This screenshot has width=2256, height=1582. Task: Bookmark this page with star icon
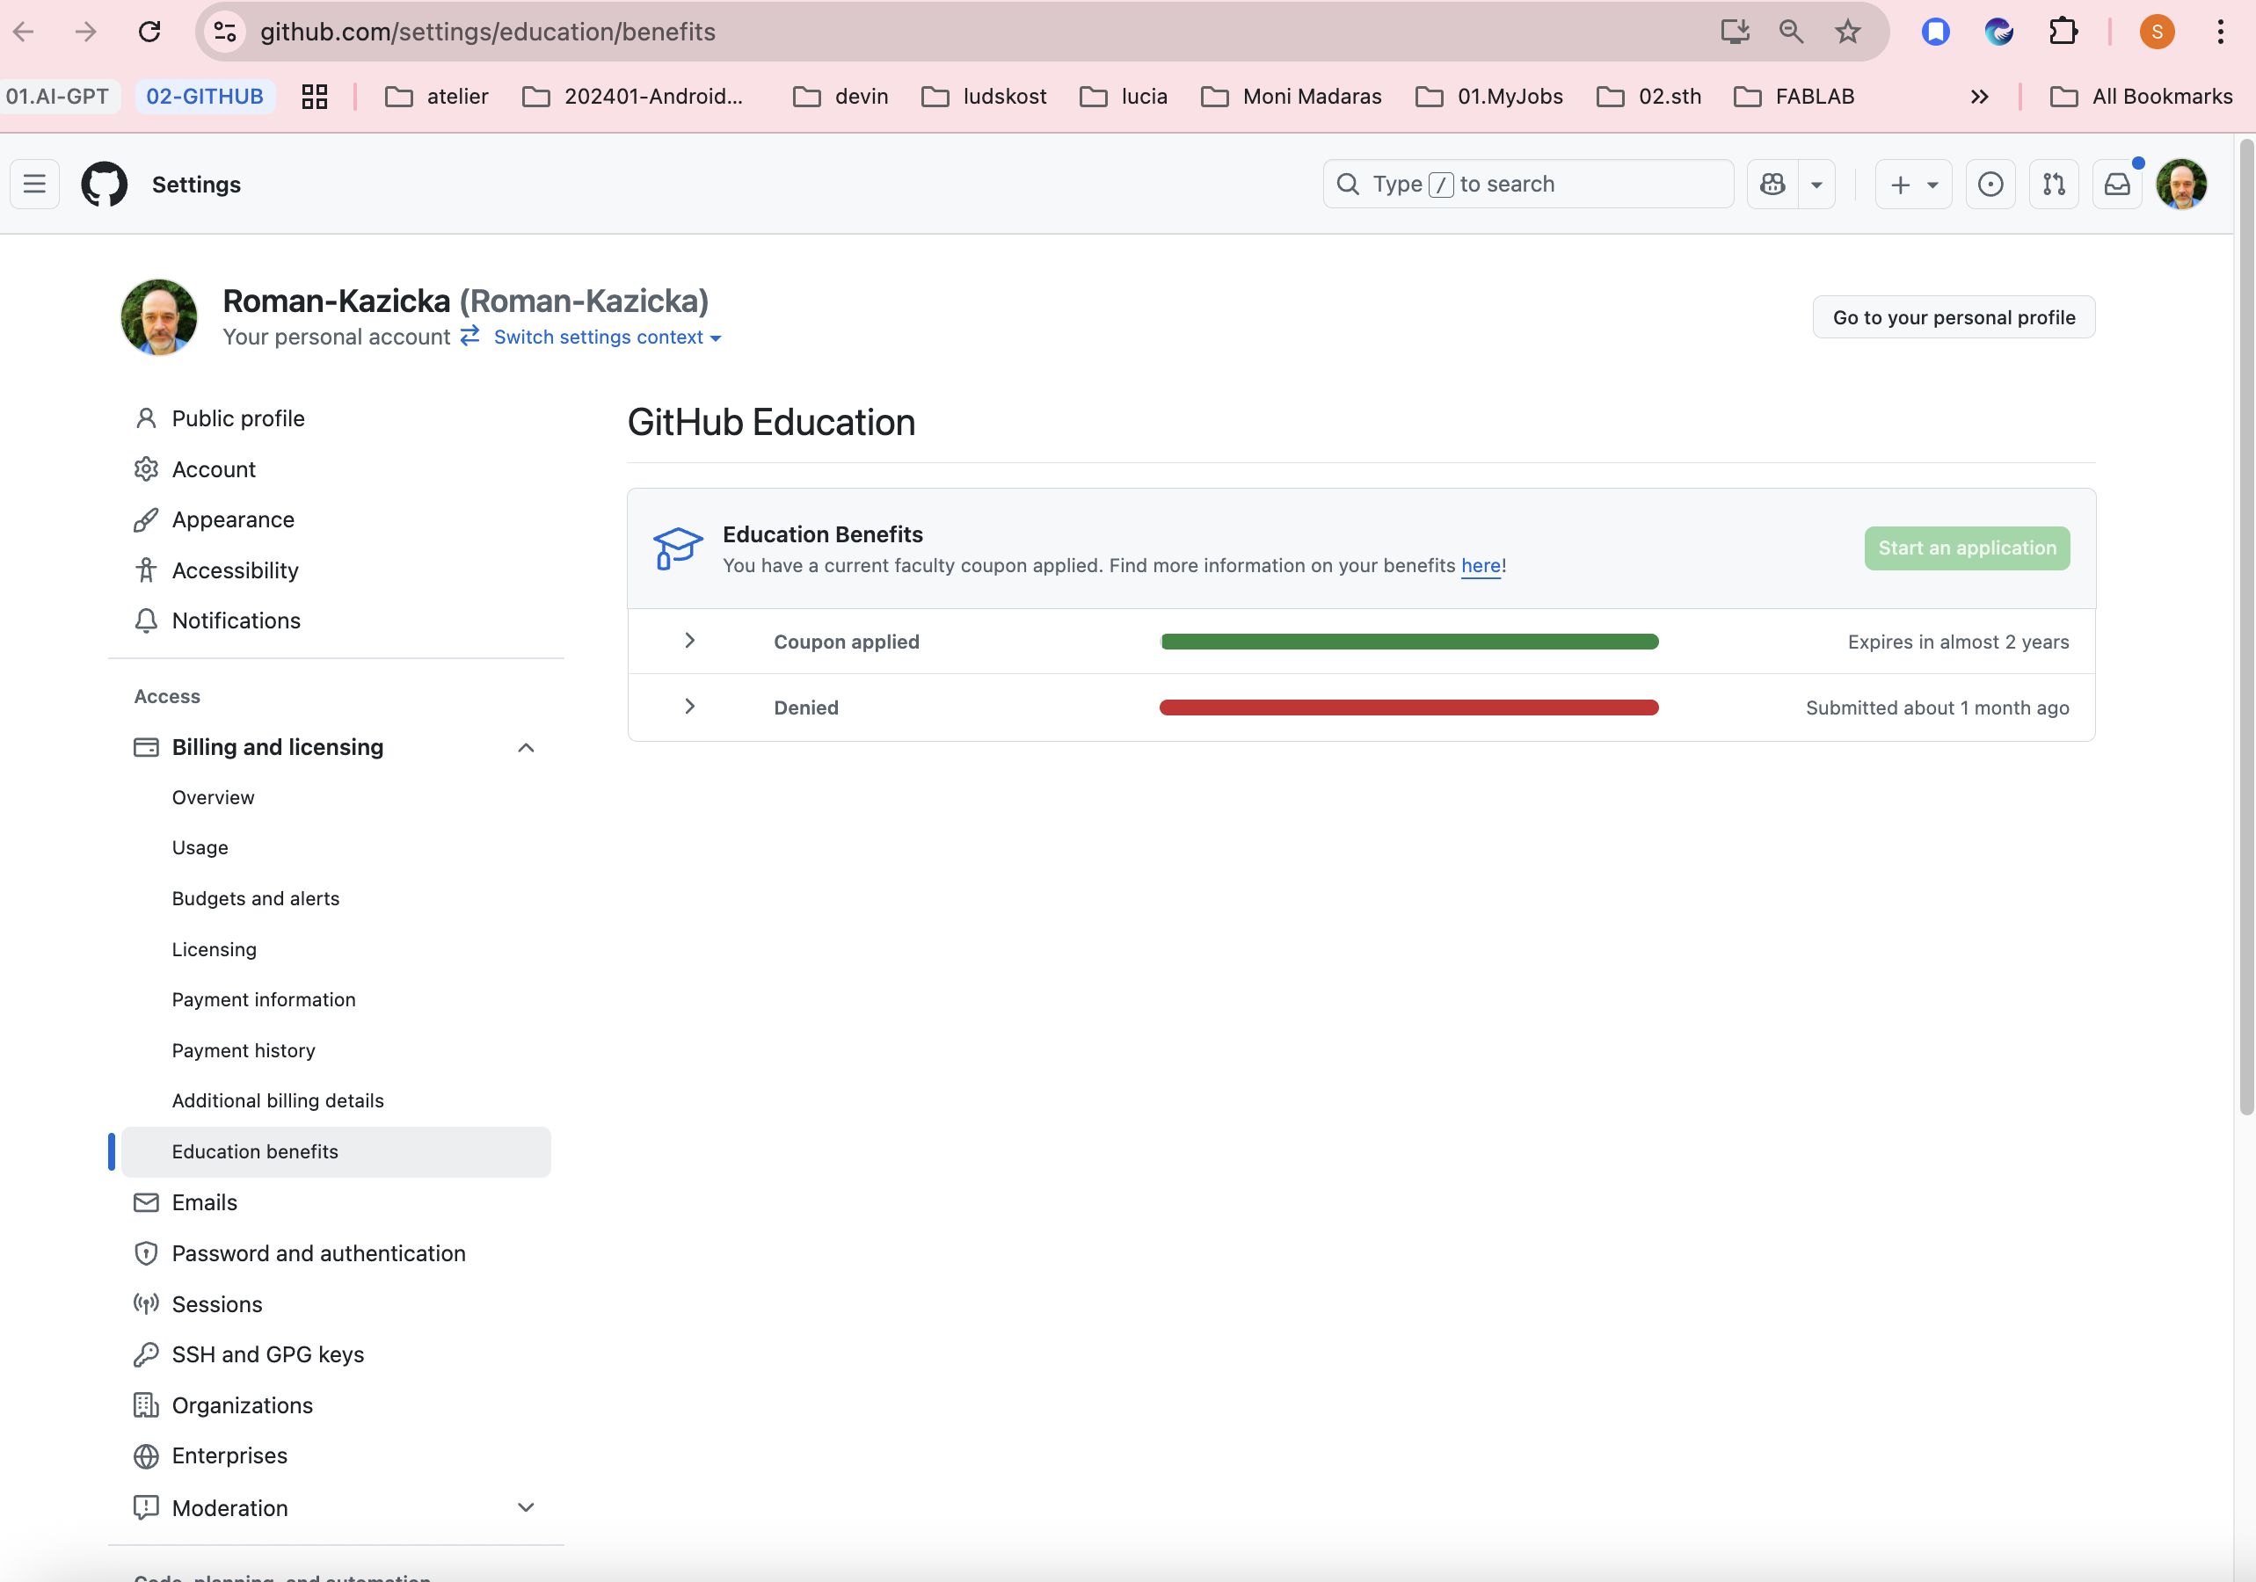[1847, 32]
